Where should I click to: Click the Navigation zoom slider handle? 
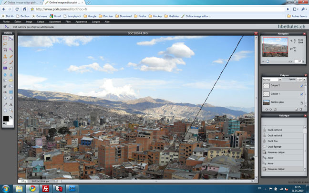click(x=268, y=61)
